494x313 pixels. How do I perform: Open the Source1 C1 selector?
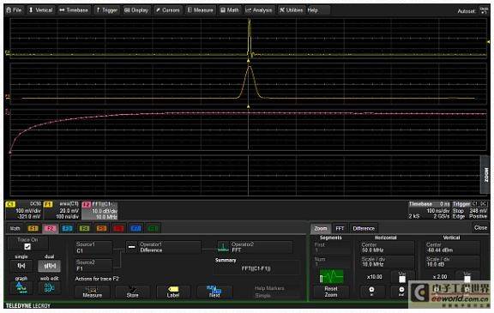point(93,248)
